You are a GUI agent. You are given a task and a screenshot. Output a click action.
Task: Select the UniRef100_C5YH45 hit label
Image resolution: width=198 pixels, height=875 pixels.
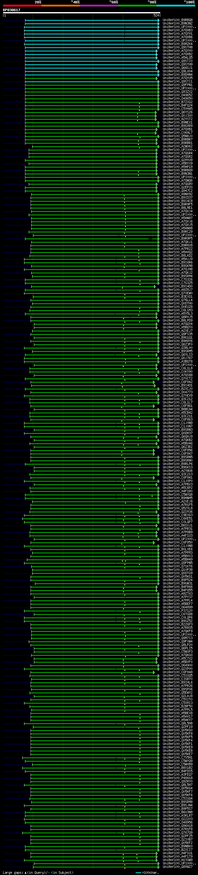pyautogui.click(x=178, y=109)
